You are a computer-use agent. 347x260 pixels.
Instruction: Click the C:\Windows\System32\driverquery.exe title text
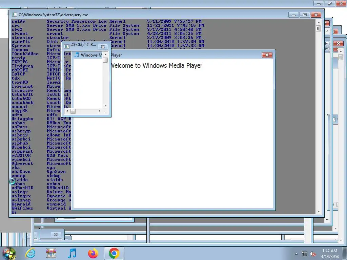53,15
